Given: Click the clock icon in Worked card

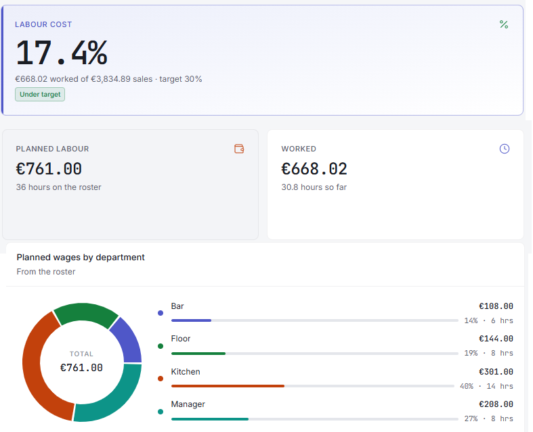Looking at the screenshot, I should (505, 149).
